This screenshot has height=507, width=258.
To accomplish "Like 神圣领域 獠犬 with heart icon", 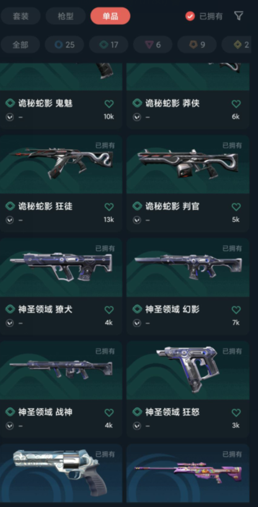I will (109, 310).
